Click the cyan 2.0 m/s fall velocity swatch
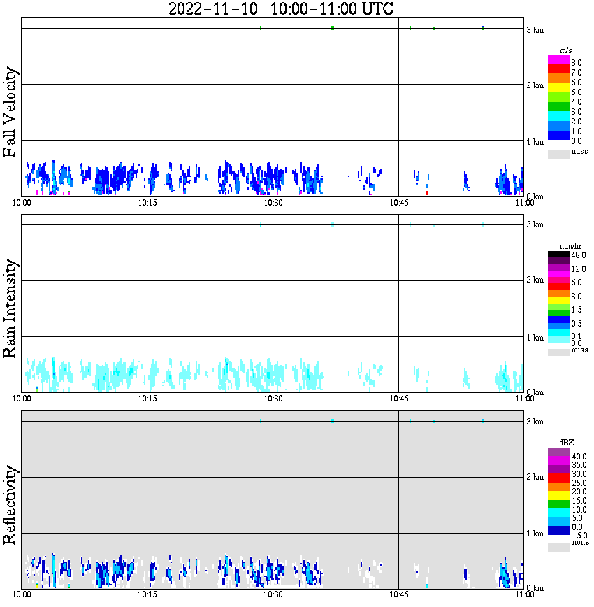Image resolution: width=594 pixels, height=607 pixels. [558, 116]
